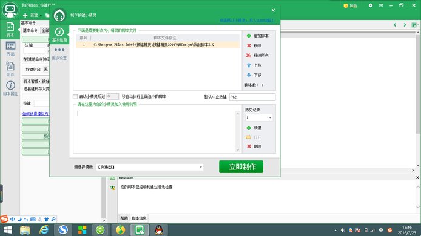
Task: Click the volume icon in the system tray
Action: [x=343, y=230]
